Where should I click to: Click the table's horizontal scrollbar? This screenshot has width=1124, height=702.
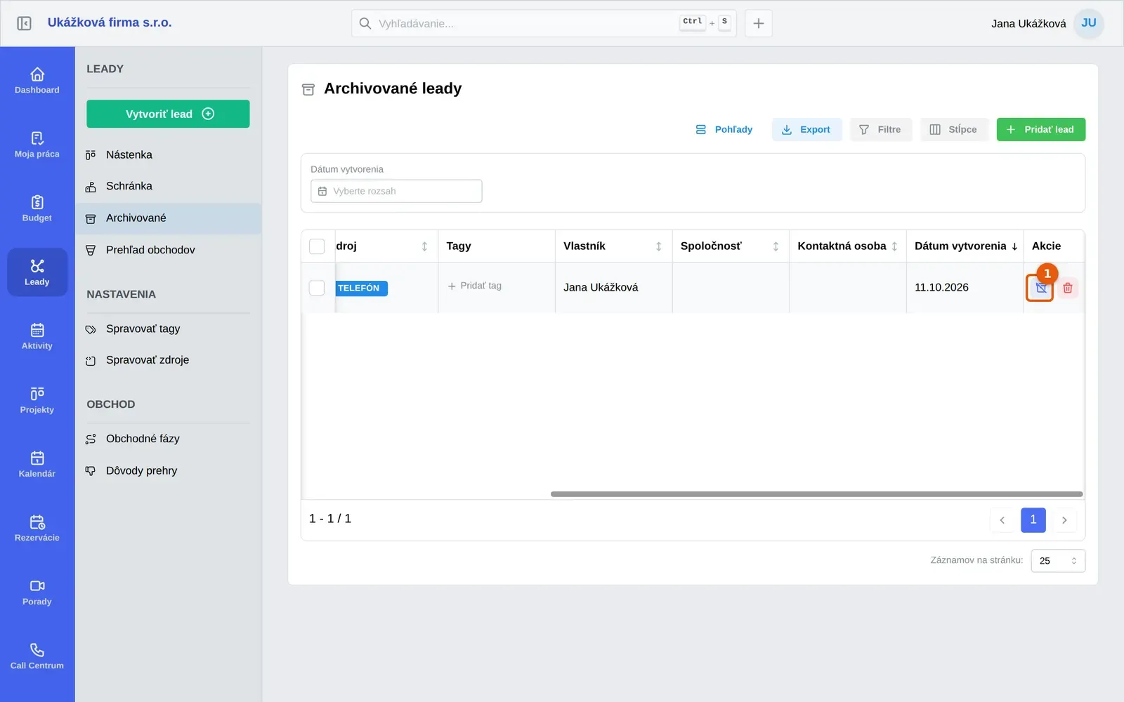(x=816, y=494)
